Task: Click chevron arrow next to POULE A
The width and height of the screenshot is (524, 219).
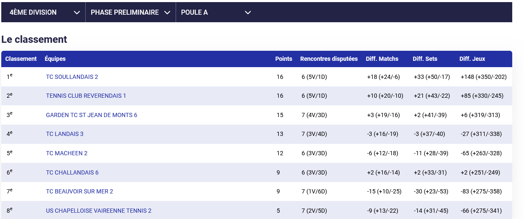Action: tap(248, 13)
